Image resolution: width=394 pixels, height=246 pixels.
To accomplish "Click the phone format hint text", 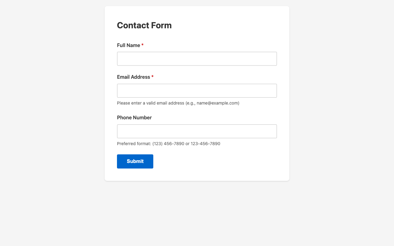I will point(168,143).
